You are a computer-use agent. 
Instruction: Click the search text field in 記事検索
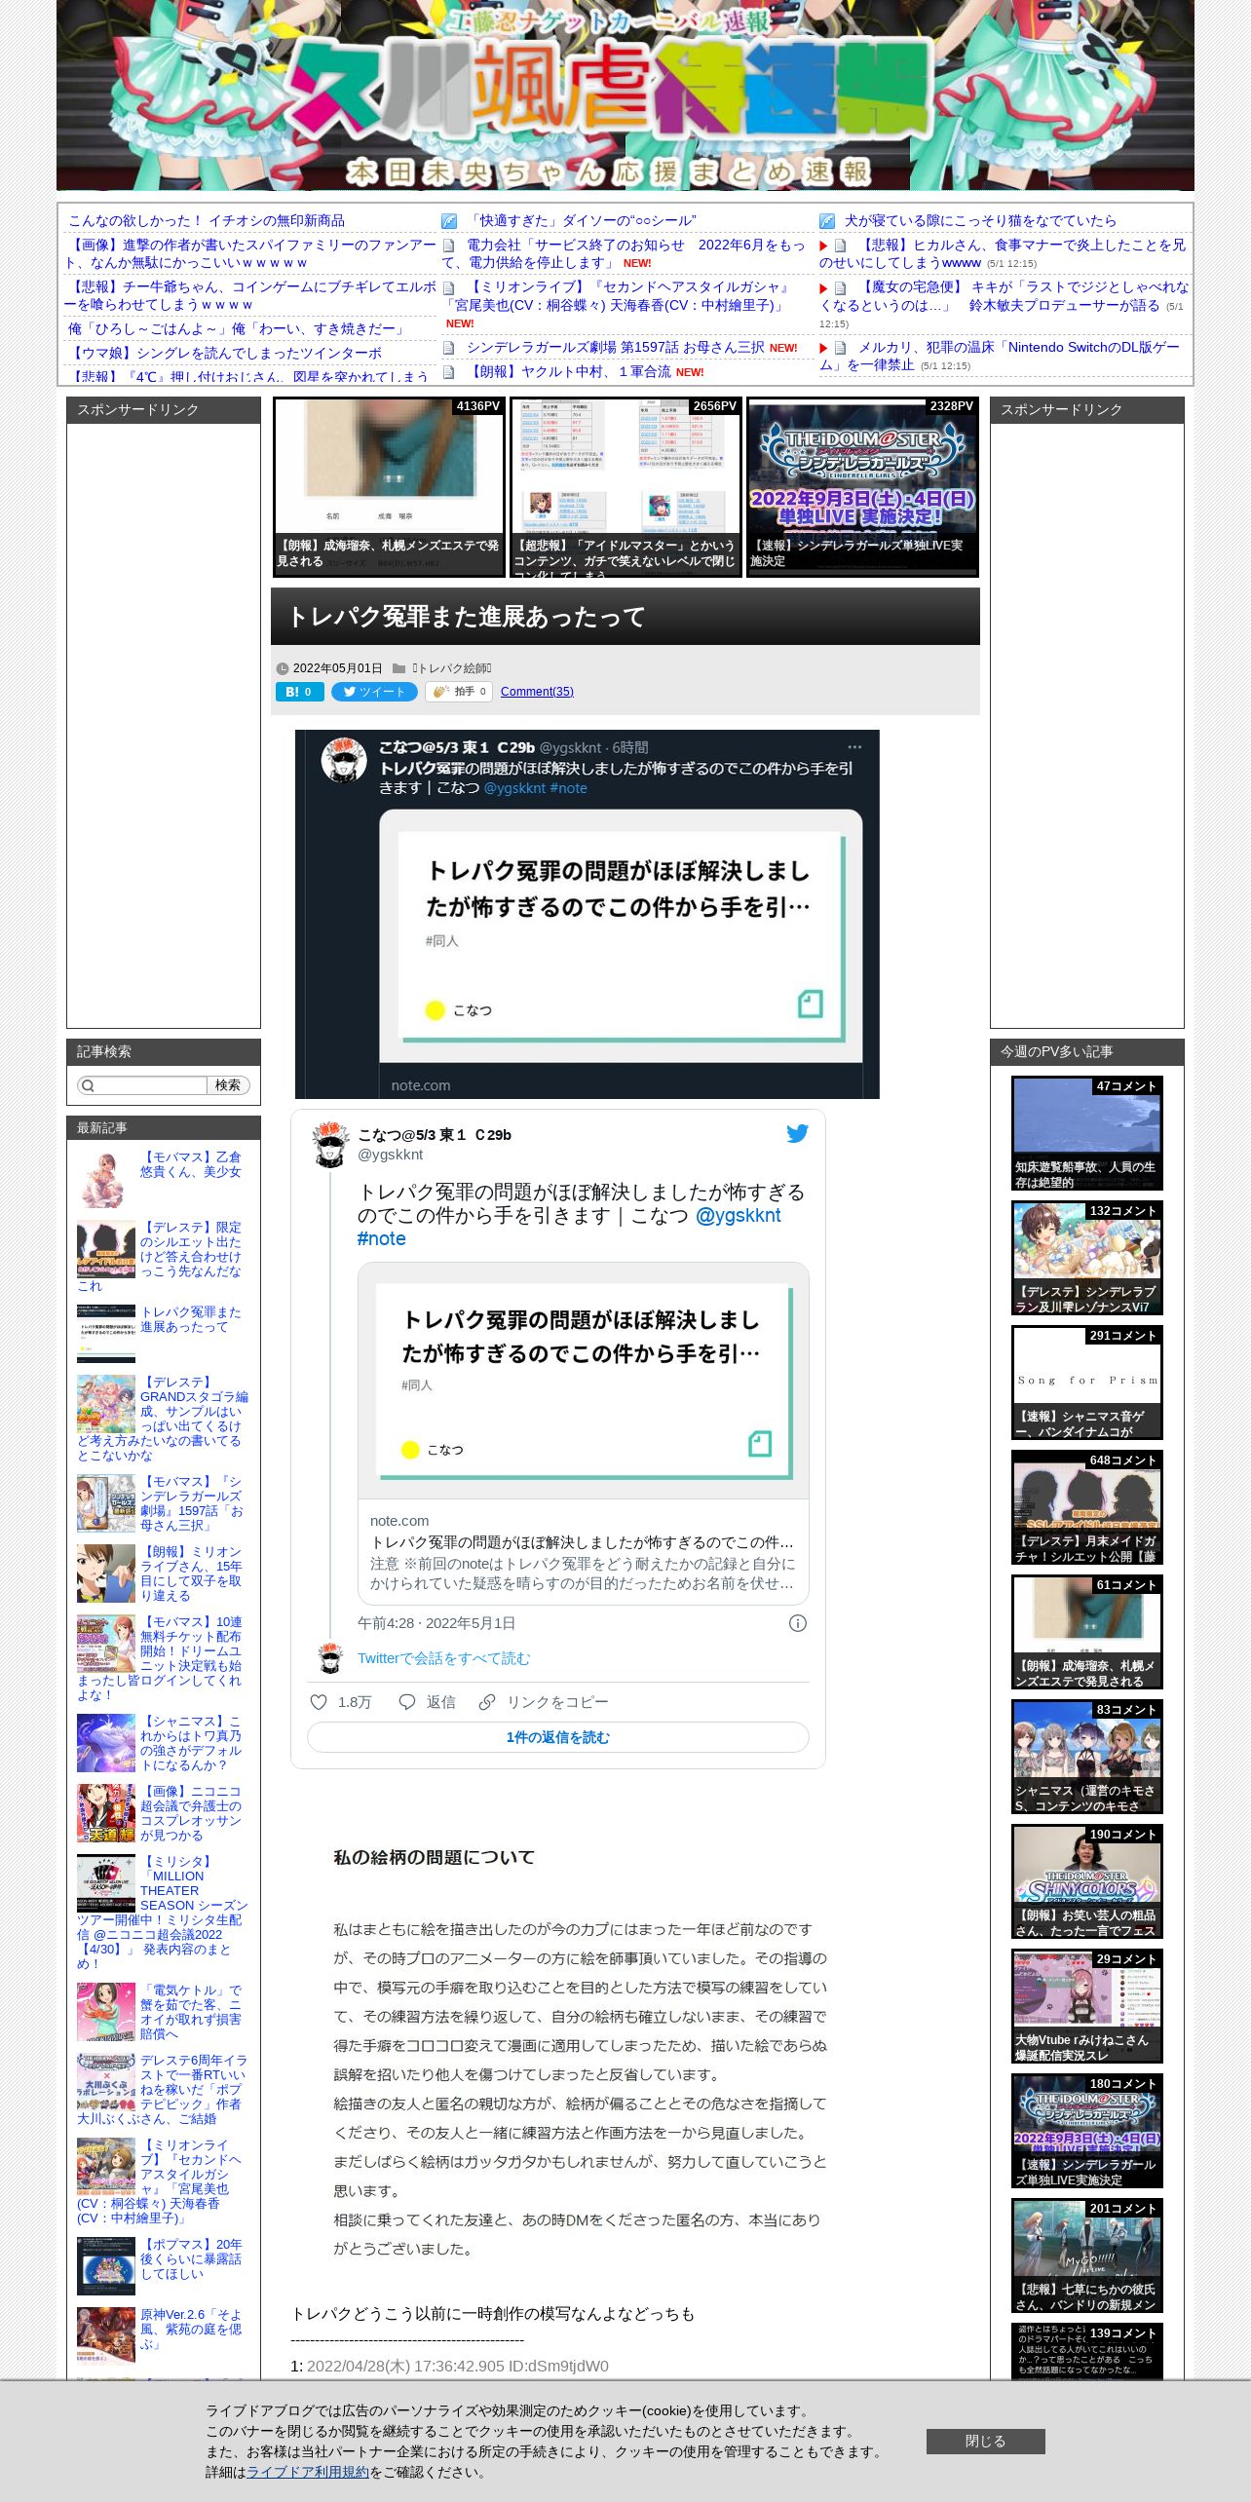pyautogui.click(x=142, y=1085)
